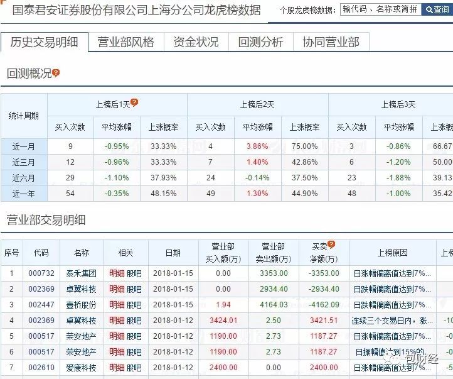
Task: Click the 近一年 period row label
Action: (x=24, y=193)
